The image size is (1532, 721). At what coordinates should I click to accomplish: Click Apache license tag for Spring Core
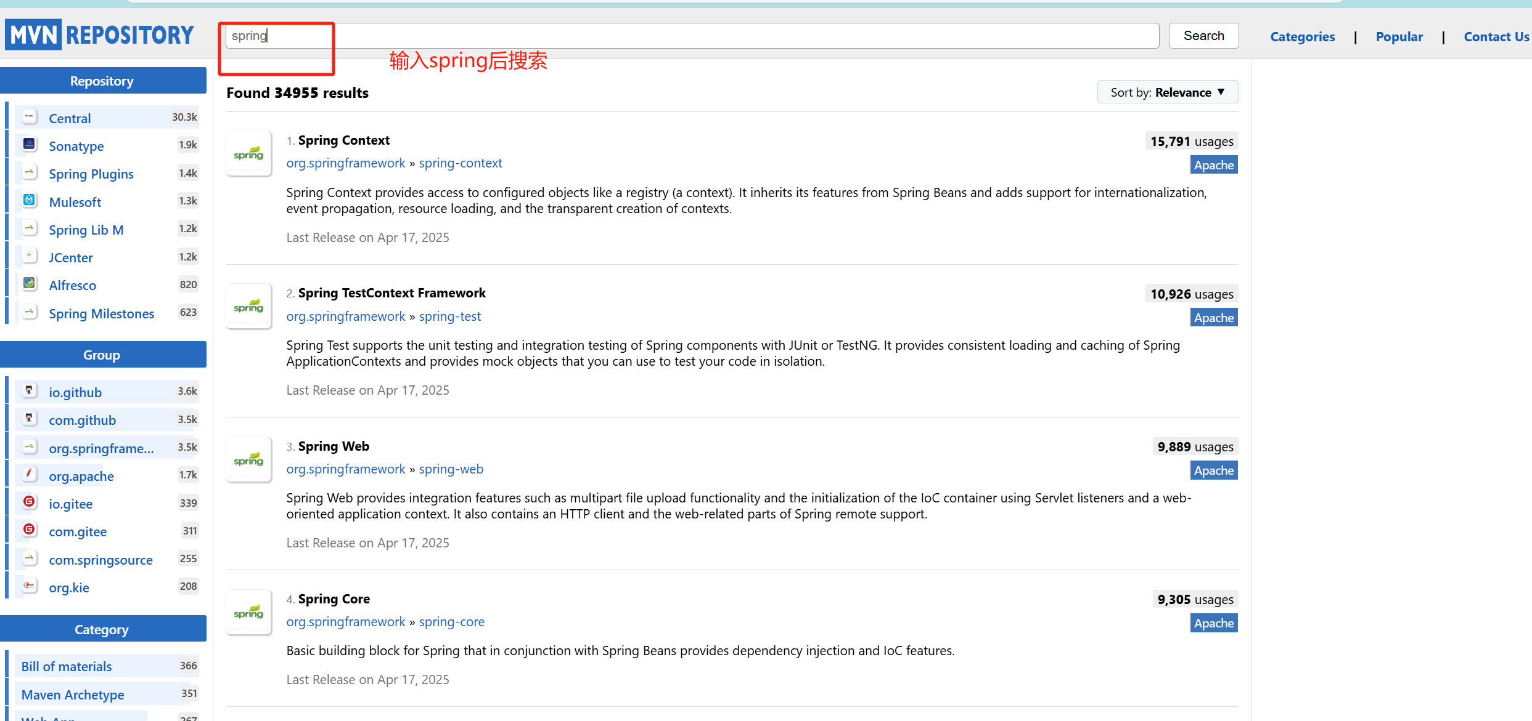(1214, 623)
